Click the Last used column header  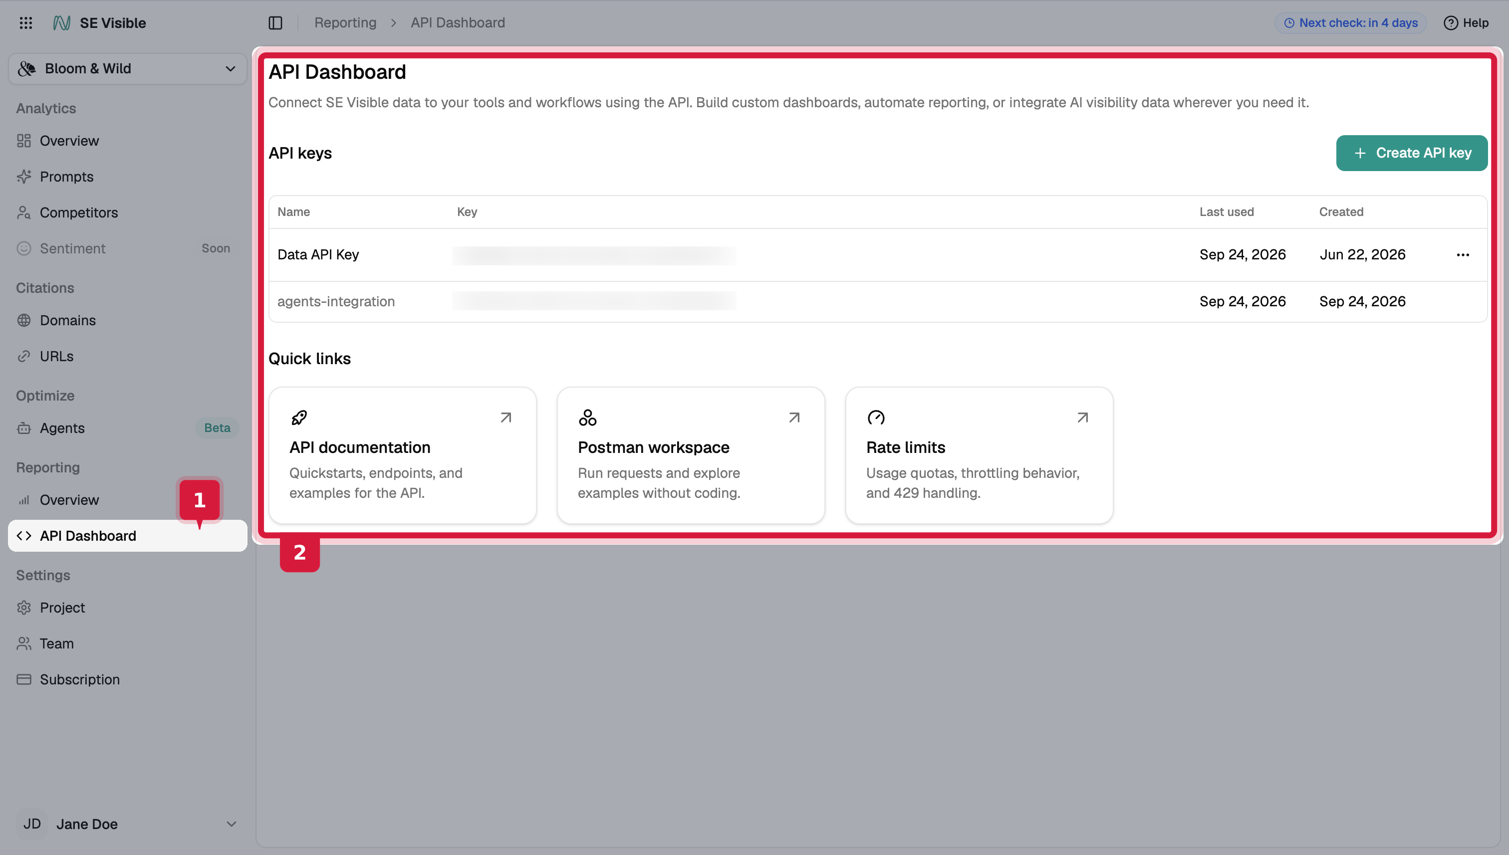click(1227, 212)
